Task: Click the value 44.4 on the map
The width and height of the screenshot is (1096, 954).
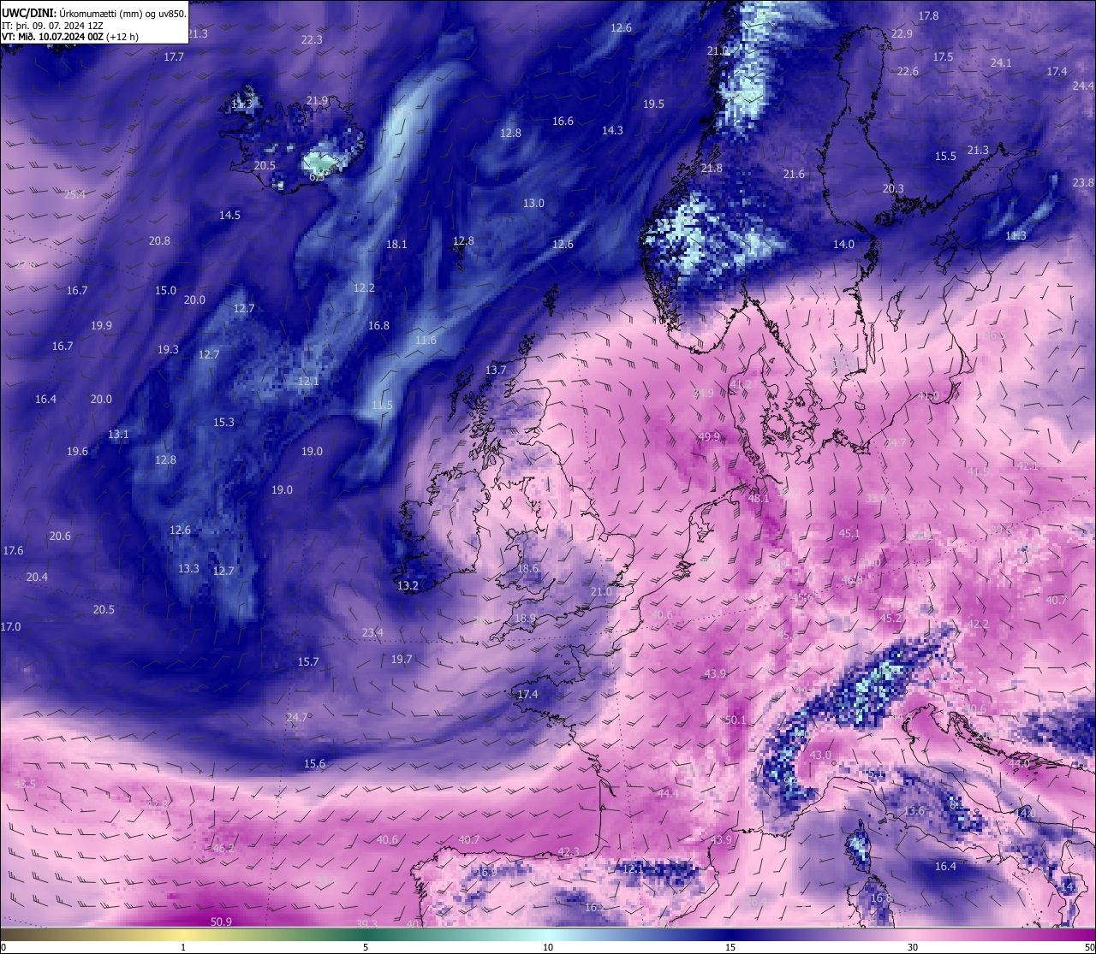Action: pos(668,793)
